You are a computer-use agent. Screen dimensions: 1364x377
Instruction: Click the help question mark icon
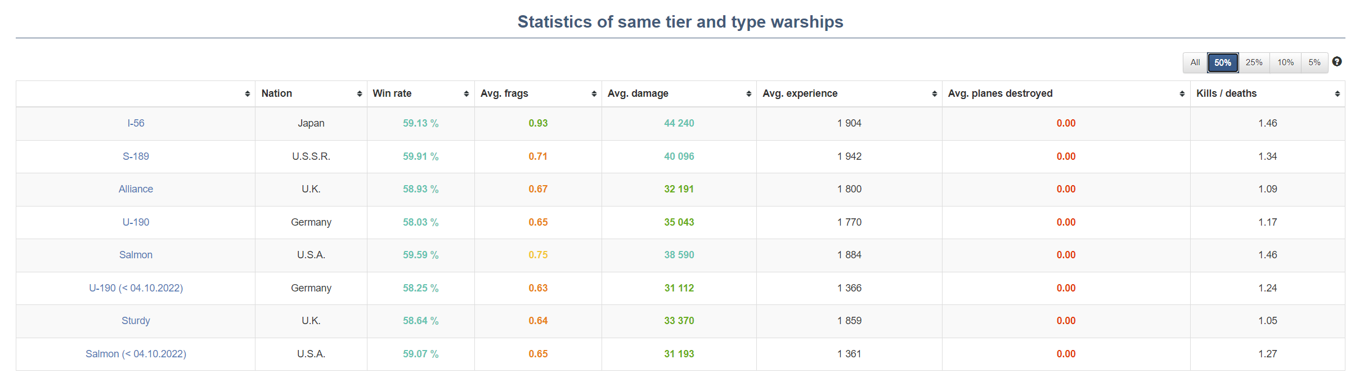click(x=1337, y=62)
